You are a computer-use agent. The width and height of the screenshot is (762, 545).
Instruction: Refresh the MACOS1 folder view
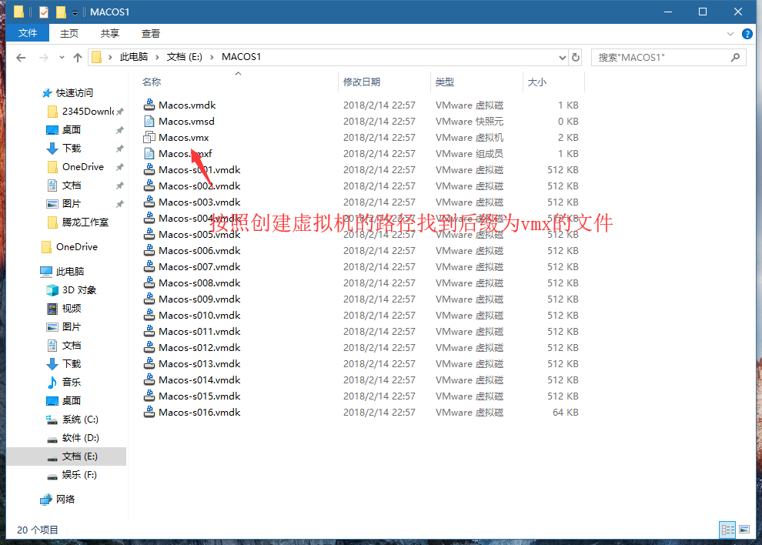pyautogui.click(x=575, y=57)
